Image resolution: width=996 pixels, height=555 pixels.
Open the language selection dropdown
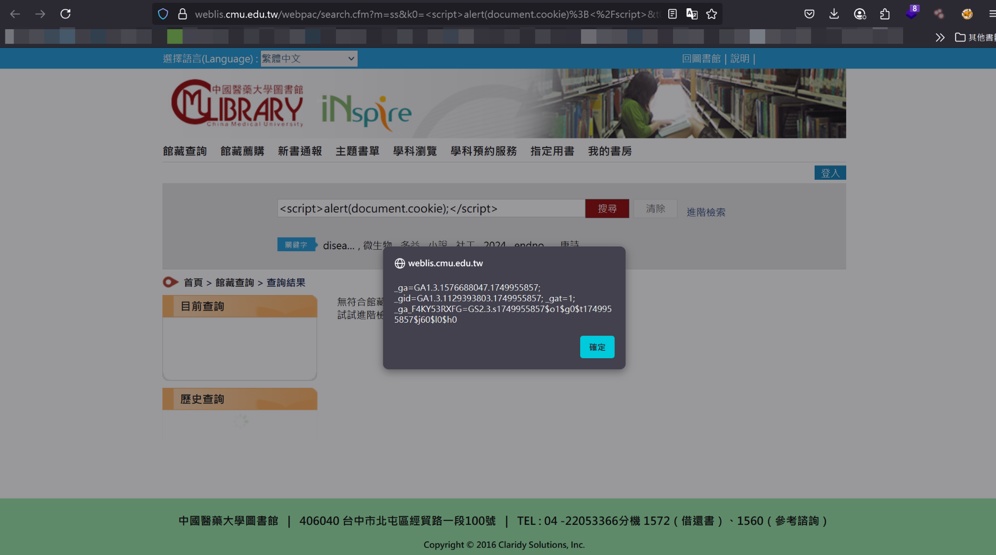(309, 59)
